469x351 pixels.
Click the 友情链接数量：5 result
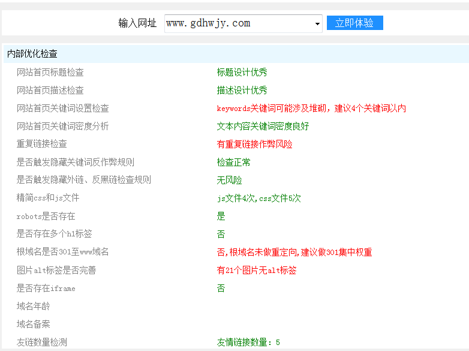coord(248,343)
